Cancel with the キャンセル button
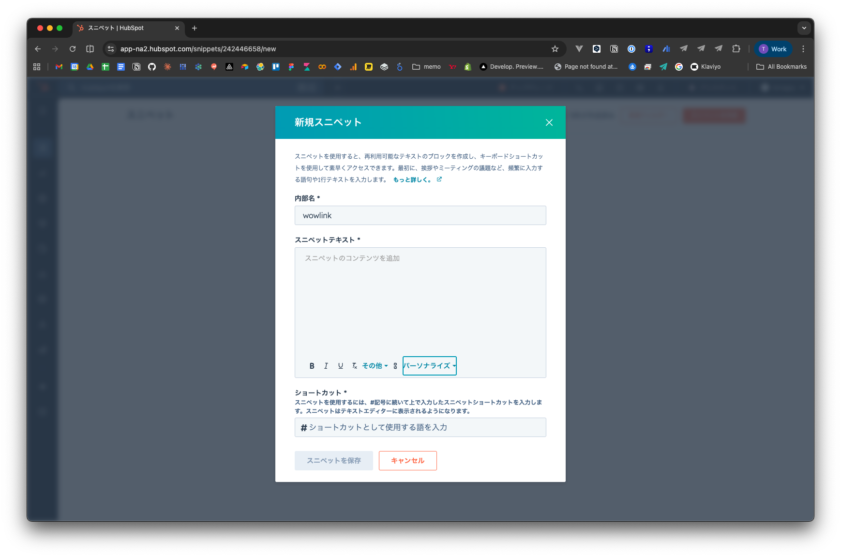841x557 pixels. (408, 461)
